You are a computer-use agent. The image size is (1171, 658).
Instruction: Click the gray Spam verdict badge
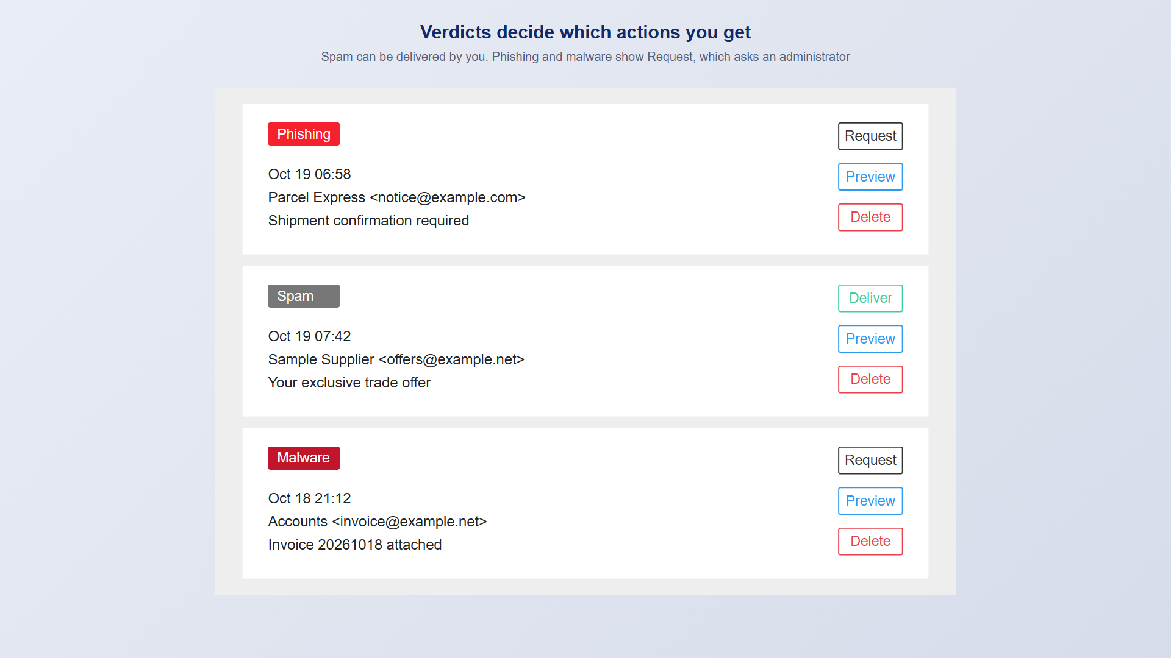(x=304, y=296)
